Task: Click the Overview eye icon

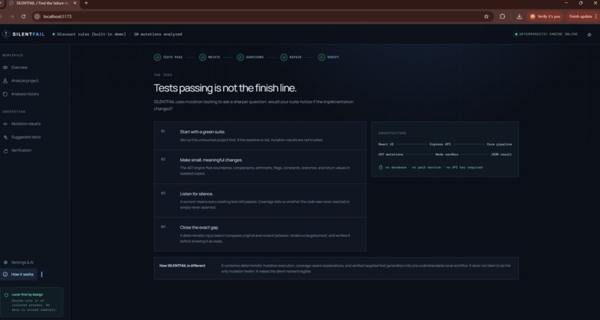Action: pos(5,68)
